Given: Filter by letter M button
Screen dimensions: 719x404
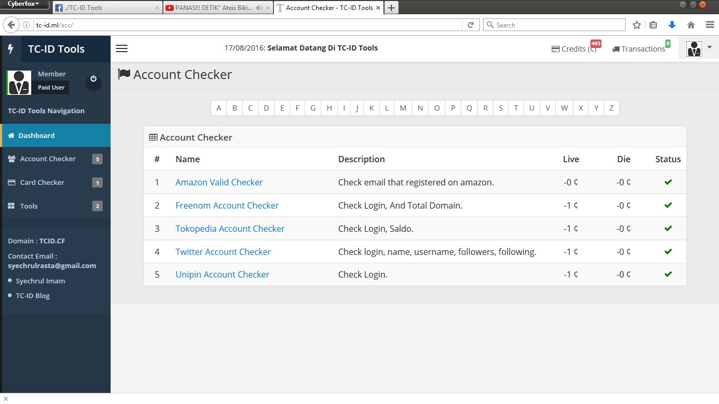Looking at the screenshot, I should pos(403,108).
